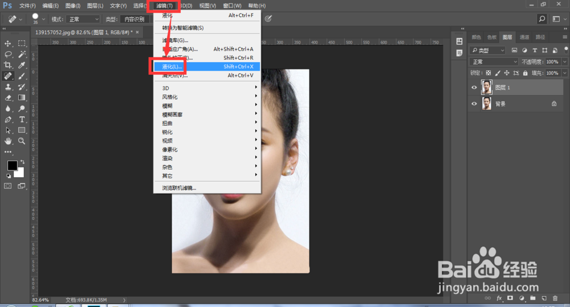Expand the 模糊 submenu
This screenshot has width=570, height=307.
pos(207,106)
